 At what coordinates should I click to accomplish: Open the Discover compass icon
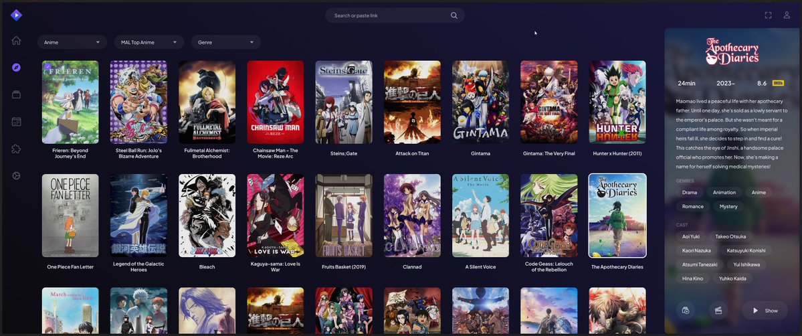pyautogui.click(x=16, y=67)
